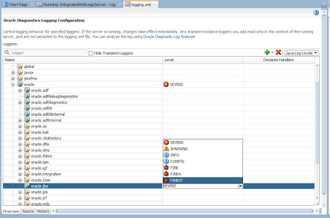
Task: Select FINEST in the level list
Action: pyautogui.click(x=203, y=180)
